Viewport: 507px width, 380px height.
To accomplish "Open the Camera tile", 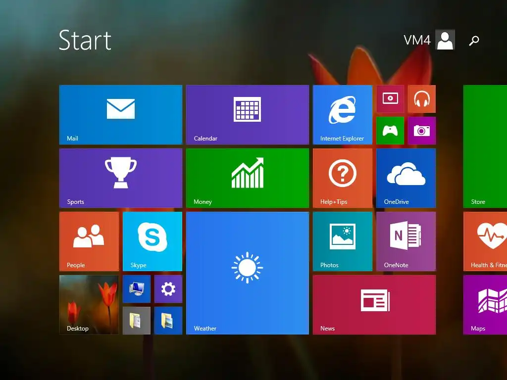I will [422, 131].
